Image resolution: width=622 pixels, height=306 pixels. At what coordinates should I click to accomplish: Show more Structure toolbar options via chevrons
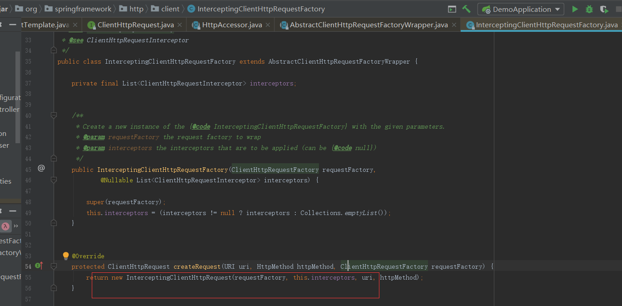point(16,226)
